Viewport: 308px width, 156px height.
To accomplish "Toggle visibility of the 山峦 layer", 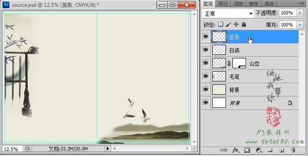I will click(x=205, y=63).
